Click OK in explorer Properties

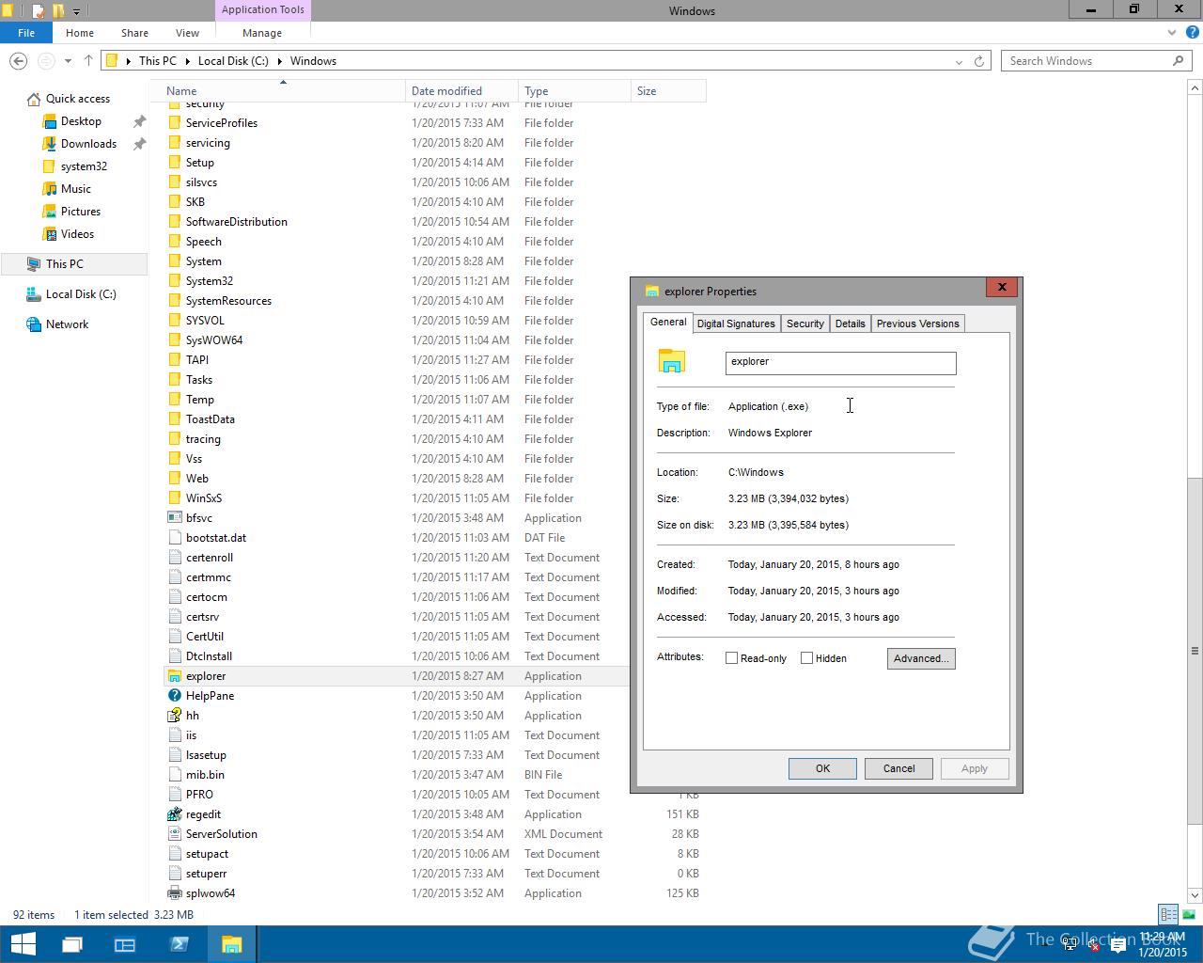(822, 768)
